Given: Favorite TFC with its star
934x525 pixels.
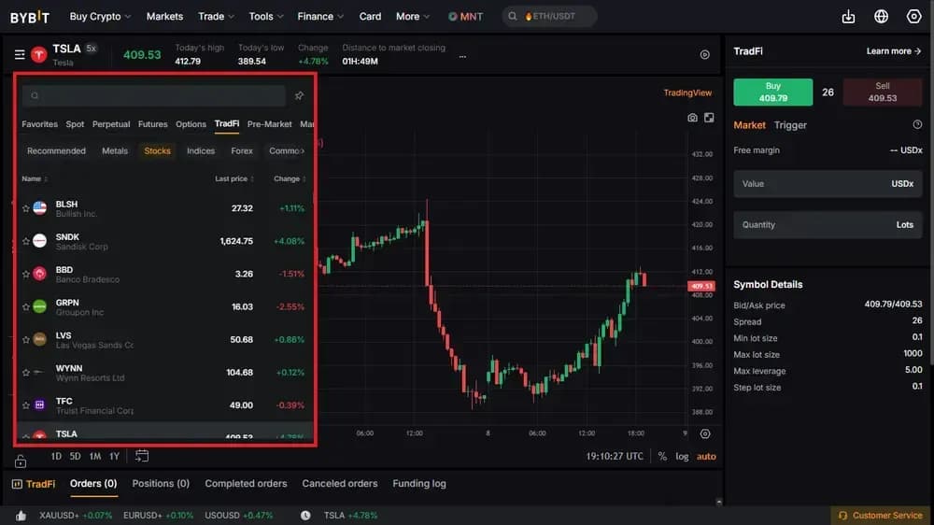Looking at the screenshot, I should pyautogui.click(x=25, y=405).
